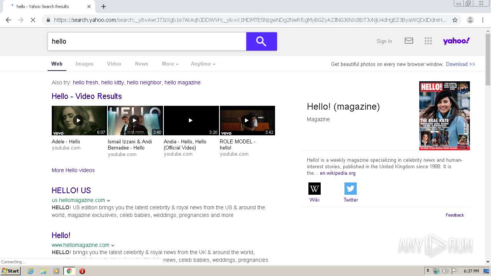Open Adele - Hello video title

tap(66, 141)
